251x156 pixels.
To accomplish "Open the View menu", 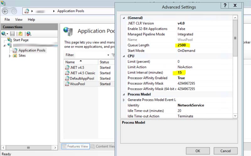I will pyautogui.click(x=19, y=19).
